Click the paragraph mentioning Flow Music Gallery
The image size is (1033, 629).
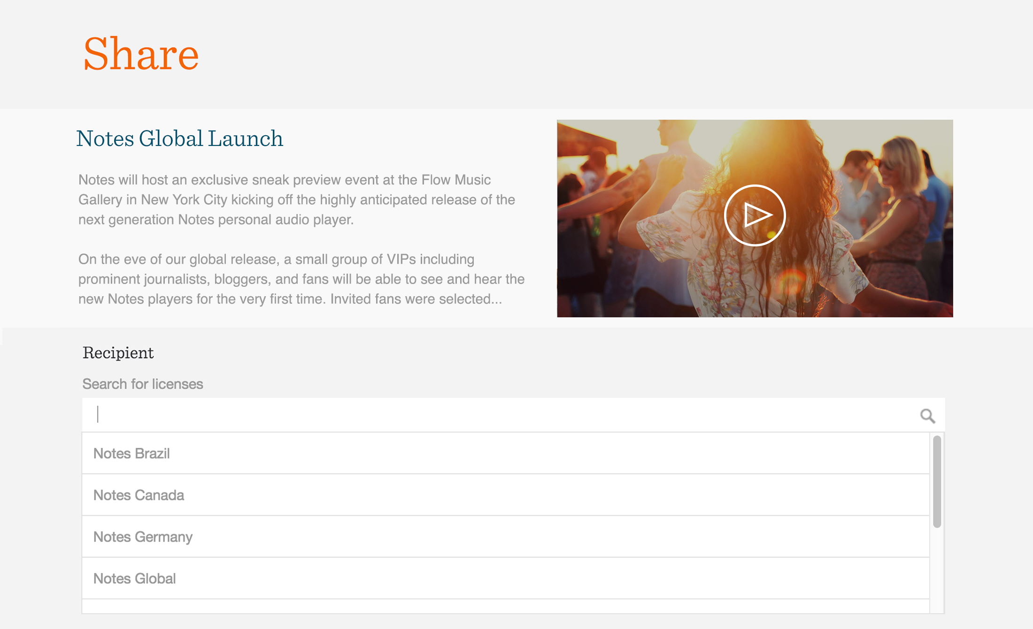tap(297, 199)
